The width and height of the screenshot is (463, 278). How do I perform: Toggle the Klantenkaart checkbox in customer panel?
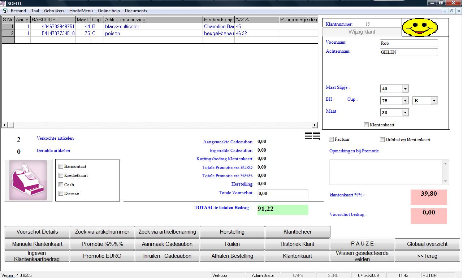(367, 125)
